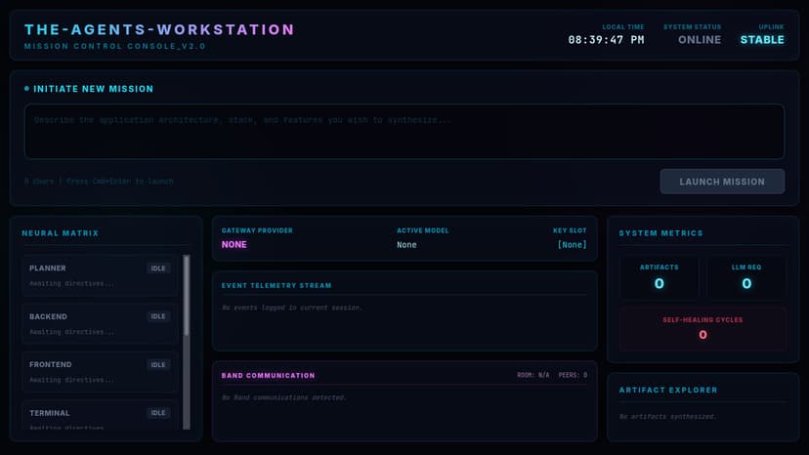Viewport: 809px width, 455px height.
Task: Click the Key Slot [None] value
Action: coord(572,245)
